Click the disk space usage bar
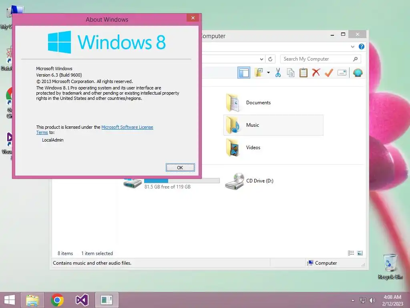Screen dimensions: 410x308 tap(182, 181)
